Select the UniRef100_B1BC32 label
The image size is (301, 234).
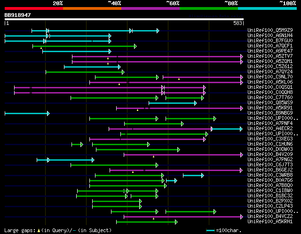270,196
